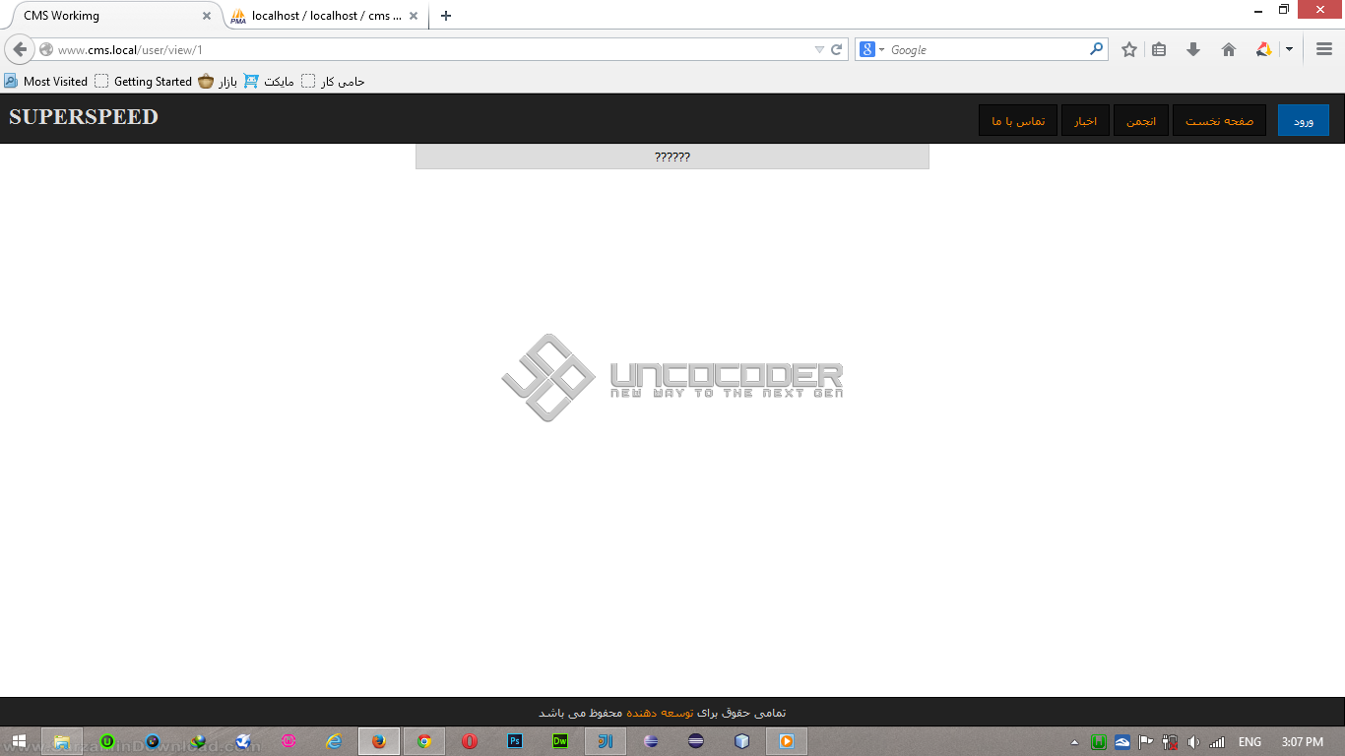Open File Explorer from the taskbar
This screenshot has width=1345, height=756.
[x=62, y=741]
